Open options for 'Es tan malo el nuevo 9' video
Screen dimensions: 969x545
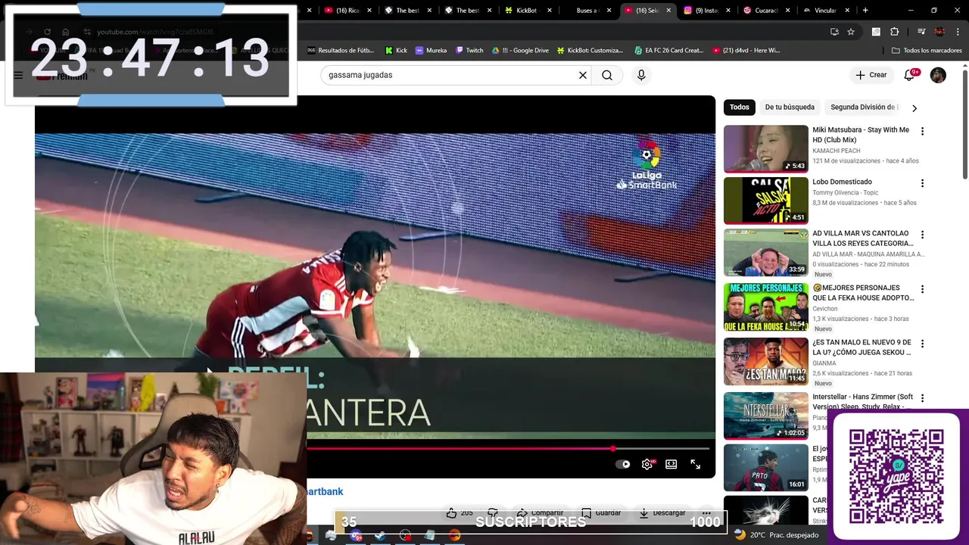pyautogui.click(x=922, y=344)
